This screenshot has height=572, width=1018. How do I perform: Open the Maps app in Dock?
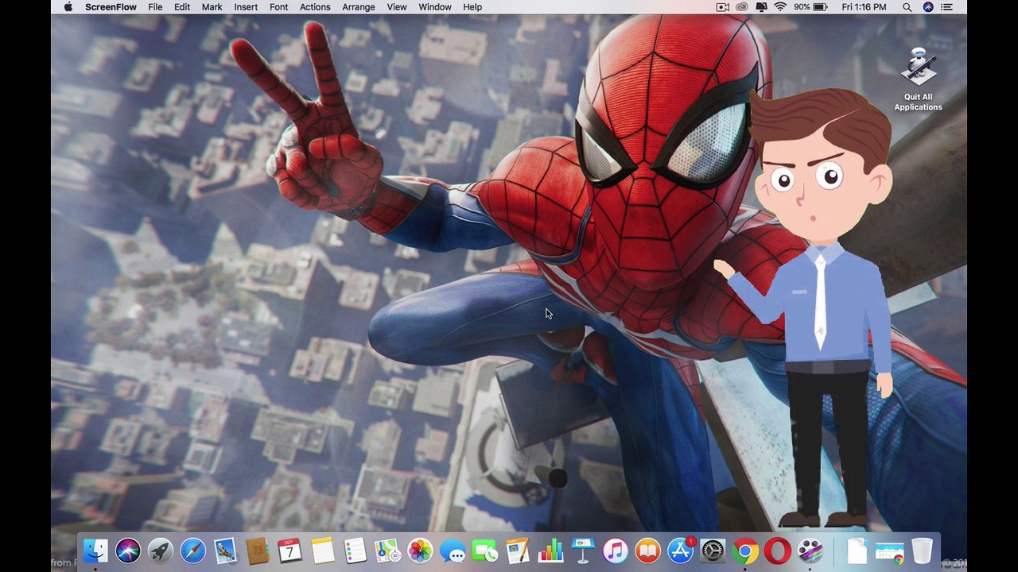click(x=387, y=551)
